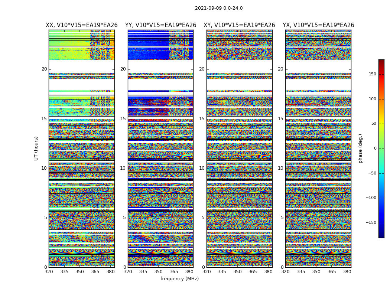Click the 380 frequency tick under XX panel

[x=110, y=272]
